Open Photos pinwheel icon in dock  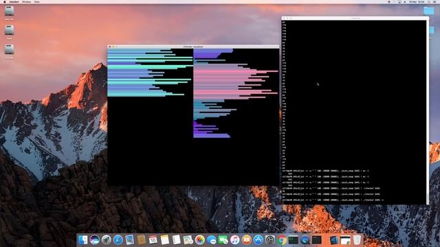[x=200, y=240]
